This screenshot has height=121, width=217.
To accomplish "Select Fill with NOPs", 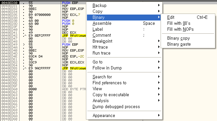I will click(188, 29).
